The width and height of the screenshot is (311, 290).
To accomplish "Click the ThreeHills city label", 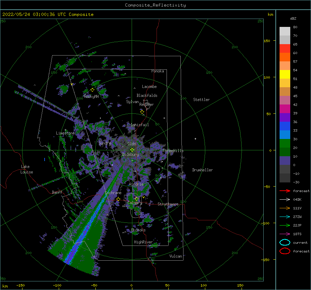I will pos(173,151).
